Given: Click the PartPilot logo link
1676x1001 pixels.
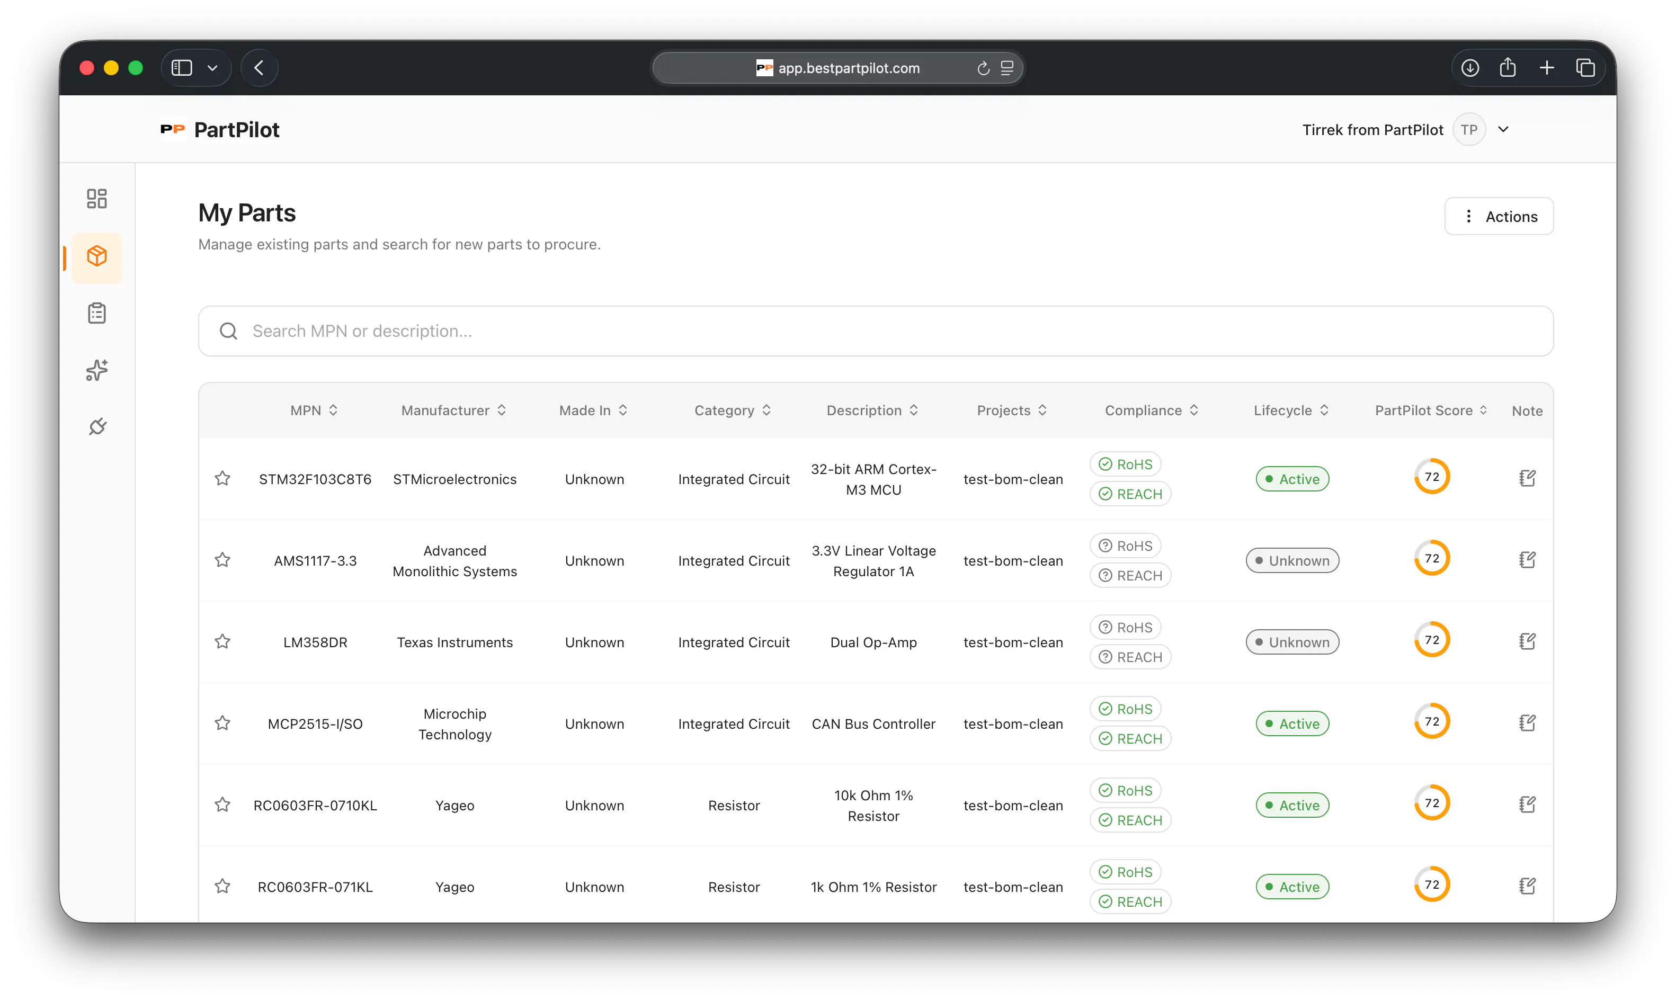Looking at the screenshot, I should point(220,130).
